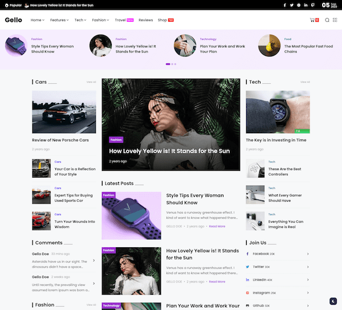Click LinkedIn icon in top black bar
This screenshot has height=310, width=342.
point(306,5)
